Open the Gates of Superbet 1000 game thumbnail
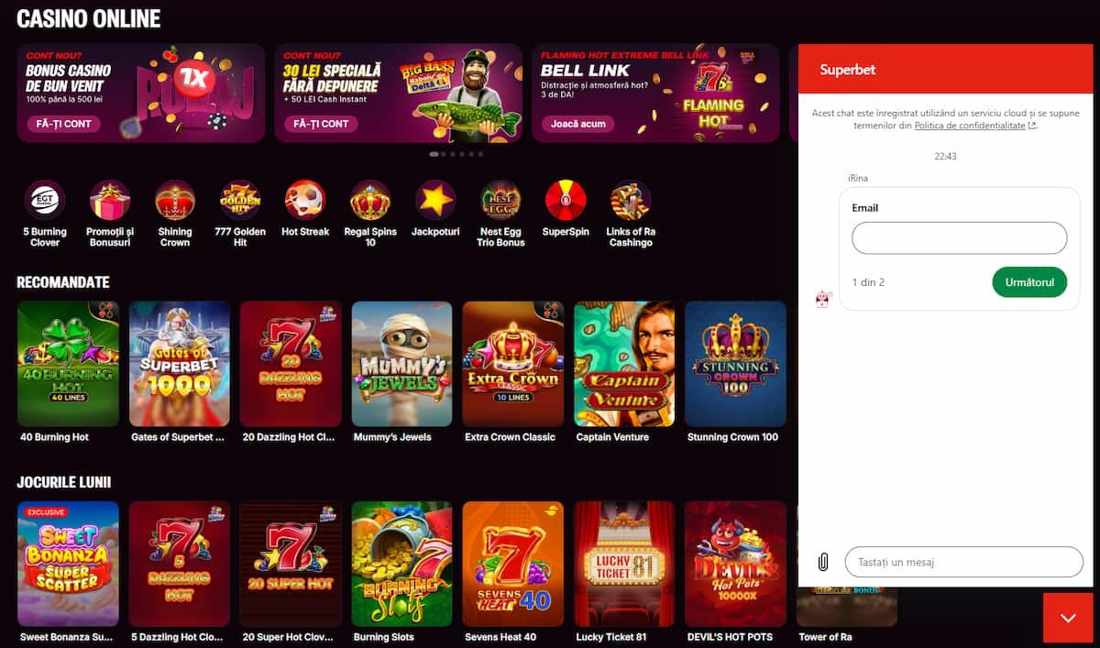This screenshot has height=648, width=1100. 180,364
